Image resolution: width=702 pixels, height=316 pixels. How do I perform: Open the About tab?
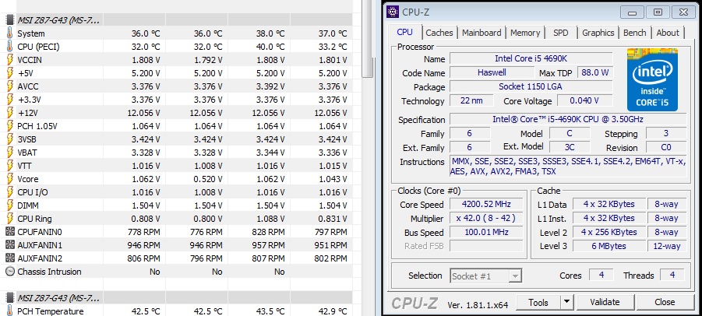point(668,33)
